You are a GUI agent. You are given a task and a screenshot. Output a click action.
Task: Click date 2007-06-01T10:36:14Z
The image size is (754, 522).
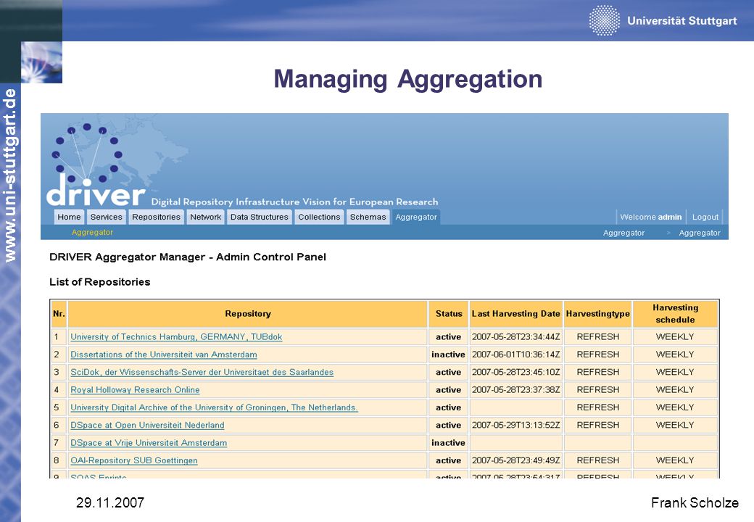[515, 355]
